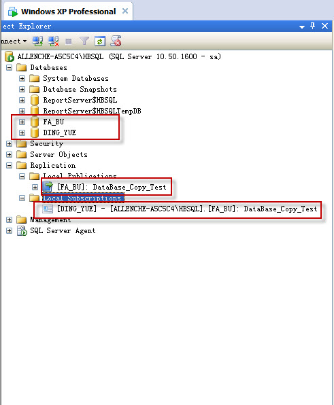Select the Databases tree label
Screen dimensions: 334x405
48,68
